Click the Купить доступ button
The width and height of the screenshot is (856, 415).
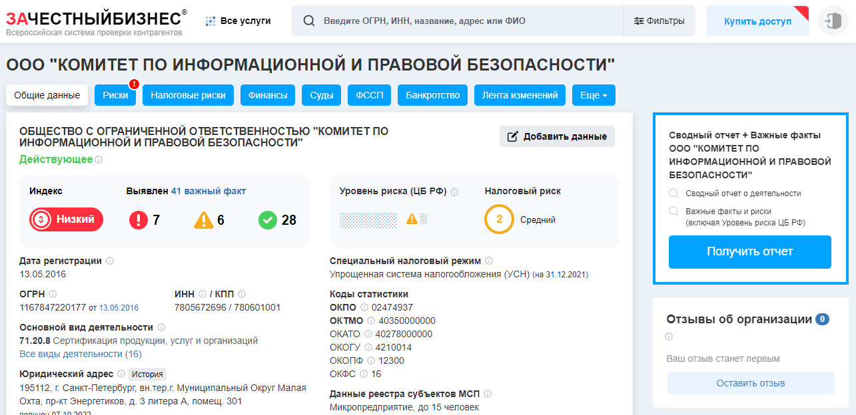point(757,21)
